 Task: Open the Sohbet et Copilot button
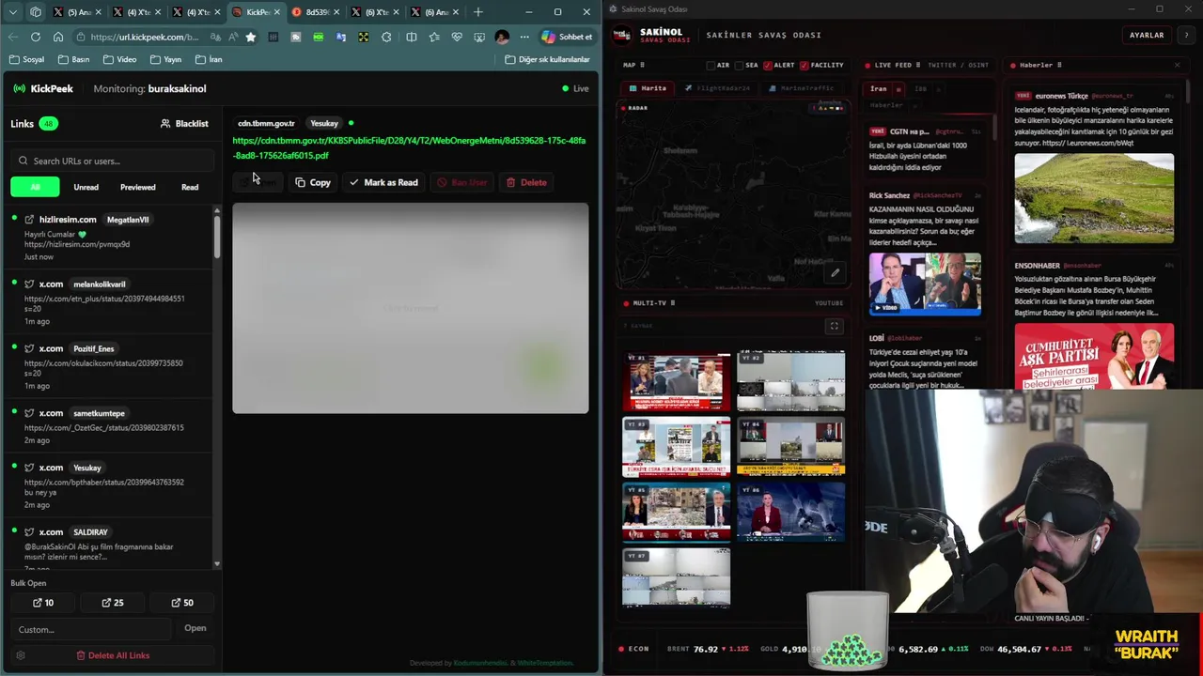click(567, 37)
